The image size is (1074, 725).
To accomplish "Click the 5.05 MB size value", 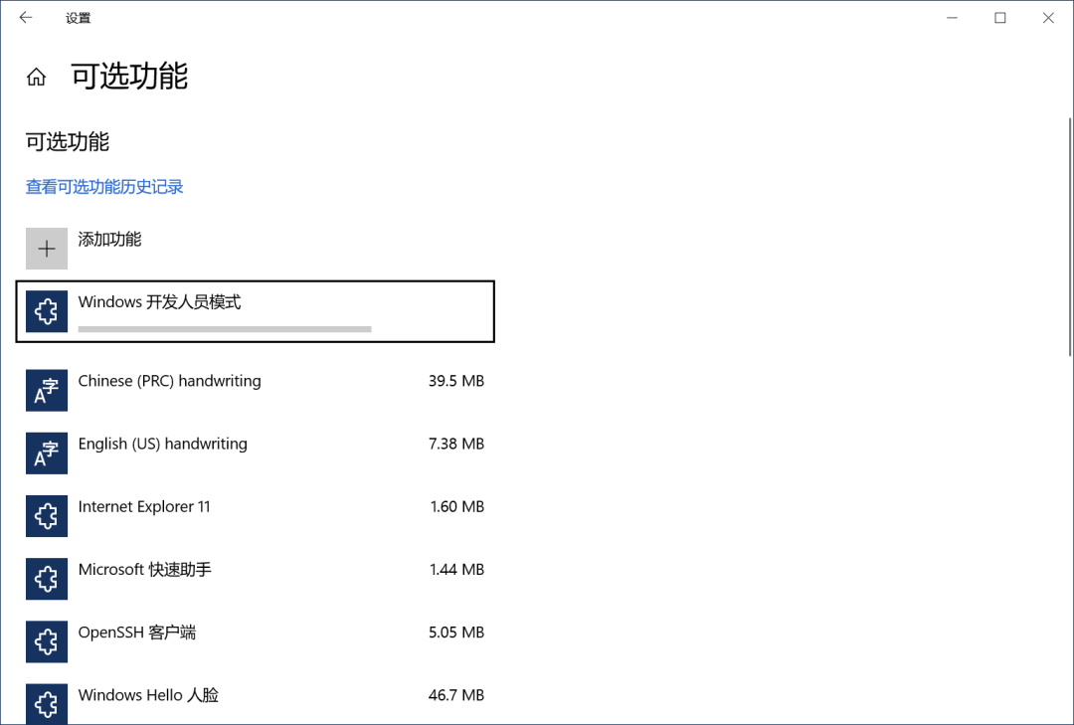I will tap(456, 633).
